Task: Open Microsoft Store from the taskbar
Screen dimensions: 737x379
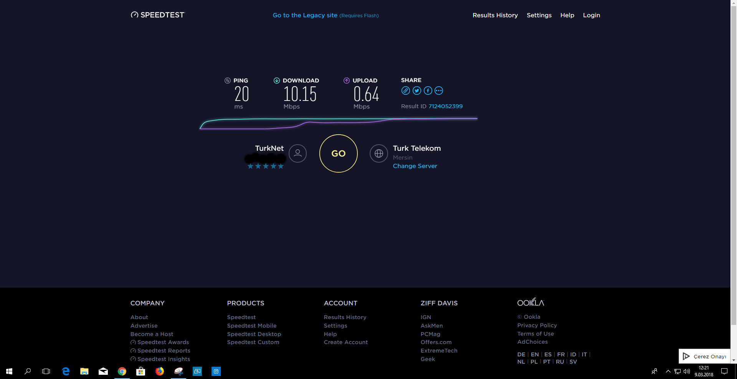Action: (x=141, y=371)
